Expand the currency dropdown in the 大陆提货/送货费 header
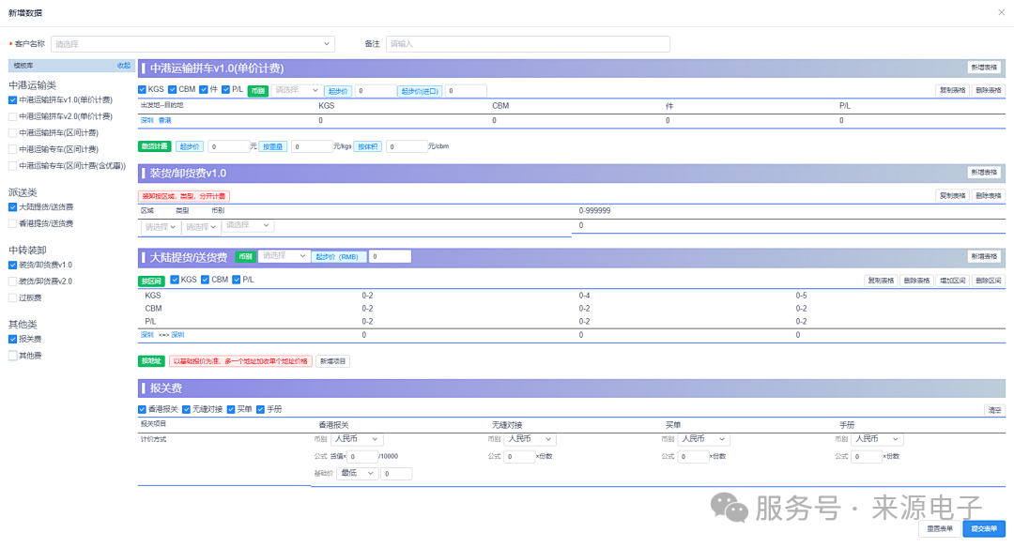This screenshot has width=1014, height=548. pyautogui.click(x=284, y=256)
